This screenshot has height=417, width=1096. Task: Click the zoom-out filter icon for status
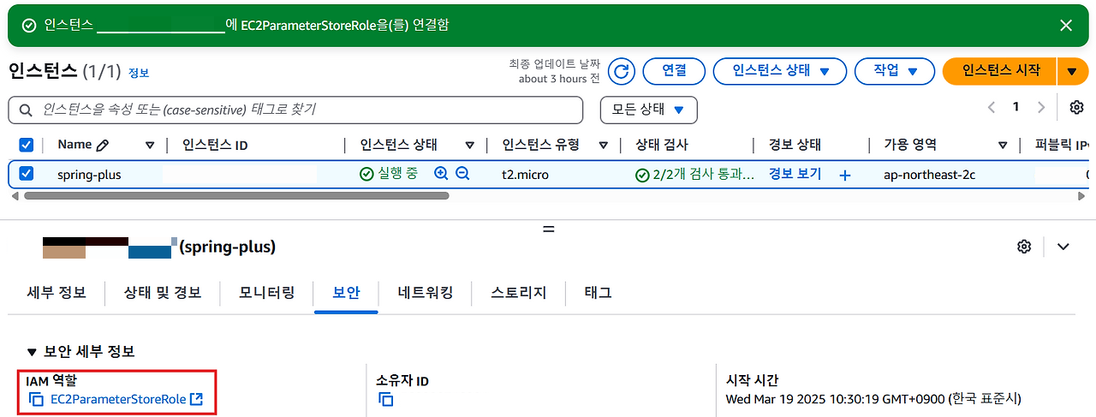[x=463, y=174]
